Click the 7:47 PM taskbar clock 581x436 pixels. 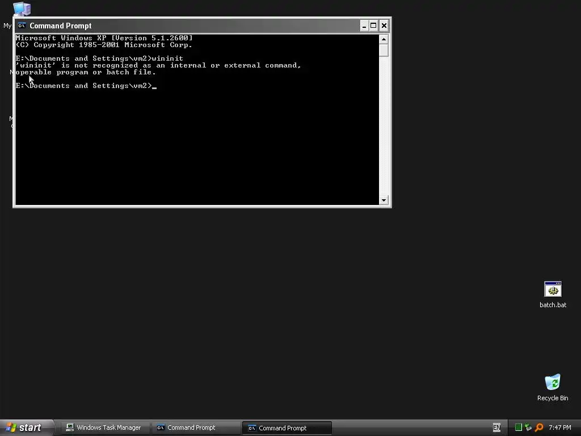(560, 427)
